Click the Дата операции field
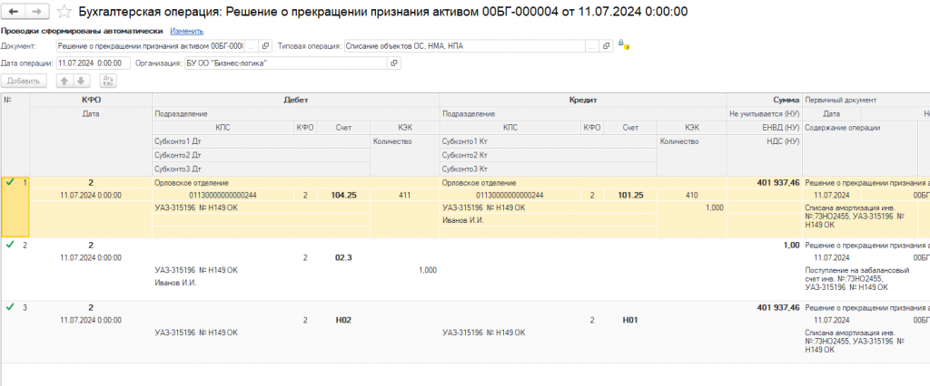The height and width of the screenshot is (386, 930). click(94, 63)
